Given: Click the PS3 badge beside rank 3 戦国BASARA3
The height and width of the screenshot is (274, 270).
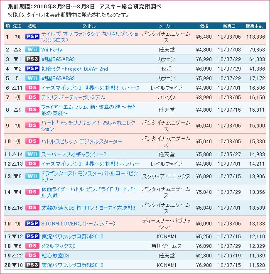Looking at the screenshot, I should coord(32,59).
